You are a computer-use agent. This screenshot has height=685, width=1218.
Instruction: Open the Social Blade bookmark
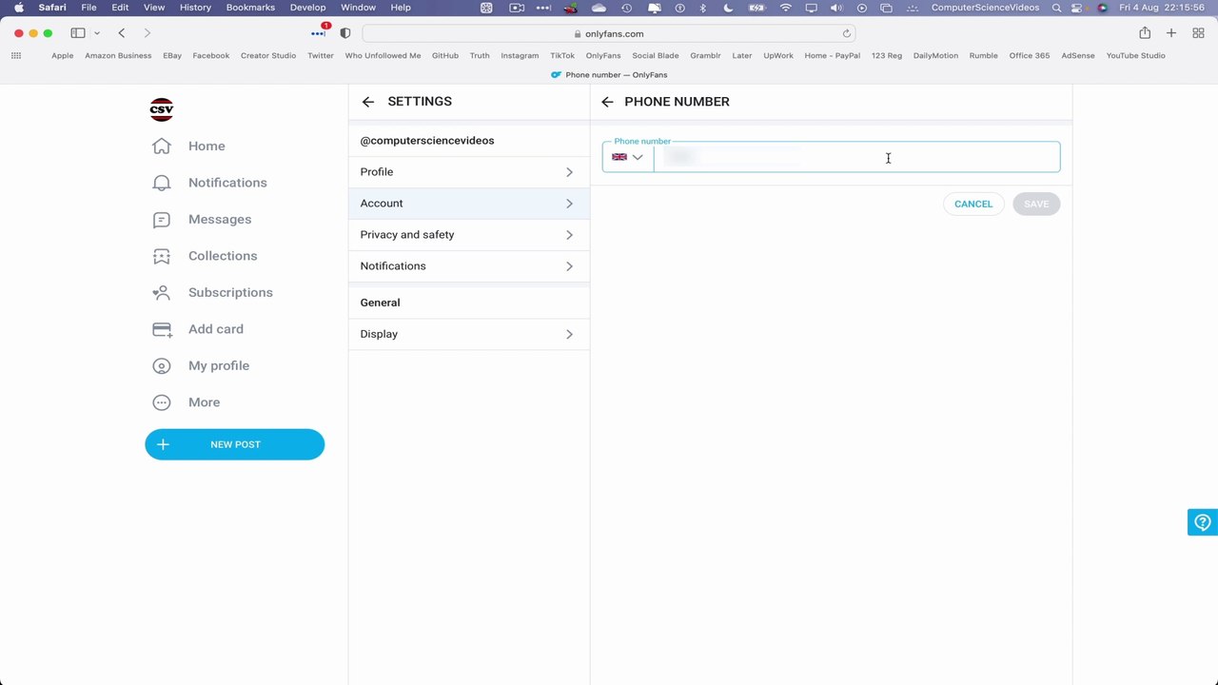coord(656,55)
